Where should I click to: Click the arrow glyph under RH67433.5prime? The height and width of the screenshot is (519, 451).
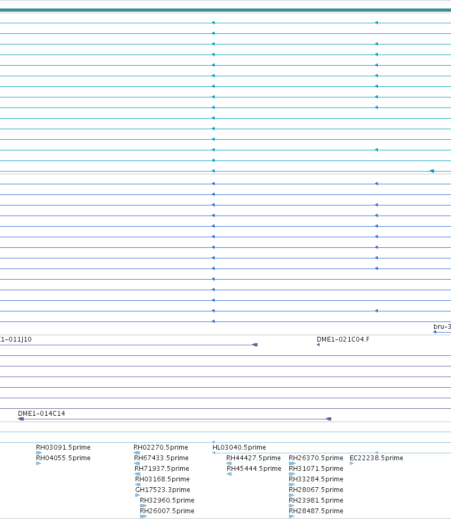coord(137,463)
